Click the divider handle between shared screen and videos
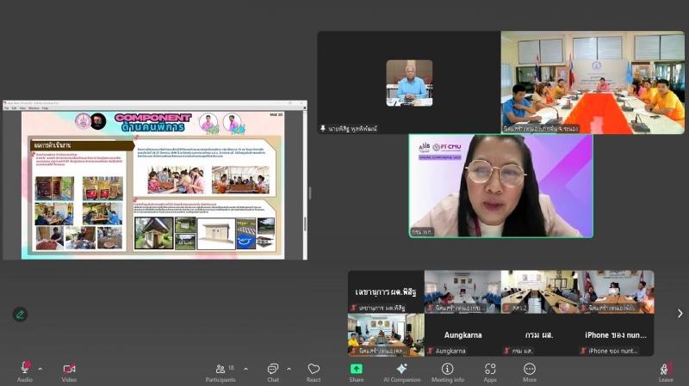689x386 pixels. coord(310,193)
